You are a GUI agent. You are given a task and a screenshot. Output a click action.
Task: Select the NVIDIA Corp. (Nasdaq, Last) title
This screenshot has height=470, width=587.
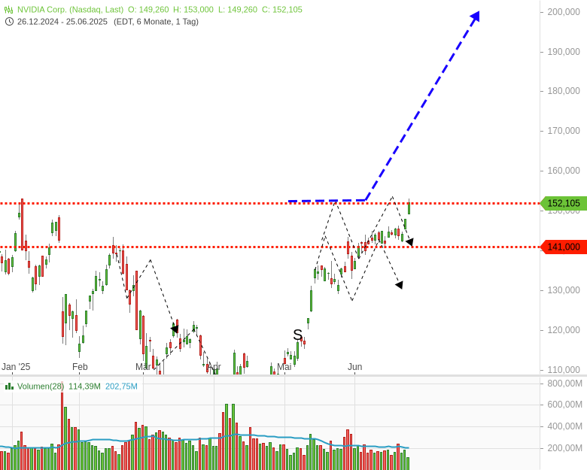(x=70, y=10)
